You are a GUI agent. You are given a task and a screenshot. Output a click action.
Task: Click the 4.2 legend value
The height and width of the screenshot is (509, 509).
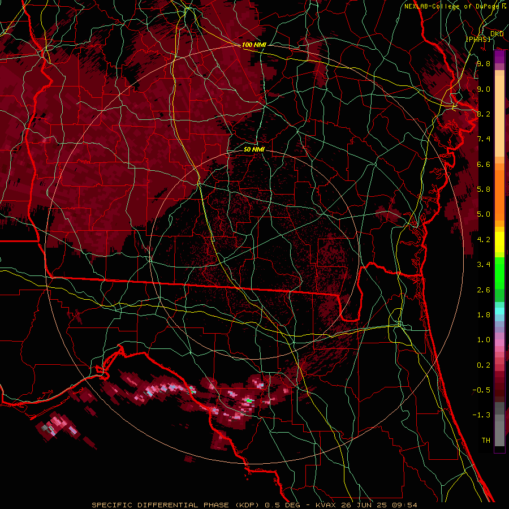[484, 240]
